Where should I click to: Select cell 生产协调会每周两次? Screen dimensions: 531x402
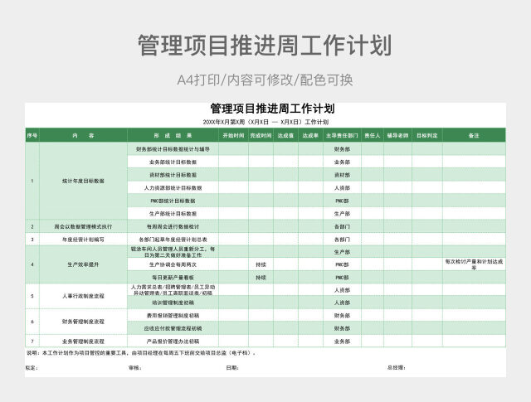(173, 264)
